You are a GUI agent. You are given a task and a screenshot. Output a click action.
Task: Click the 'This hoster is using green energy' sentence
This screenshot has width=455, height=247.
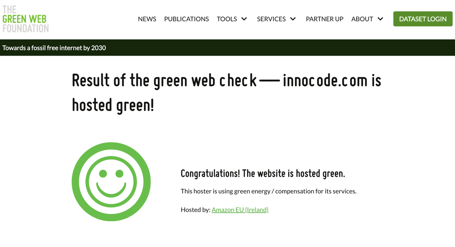point(268,191)
